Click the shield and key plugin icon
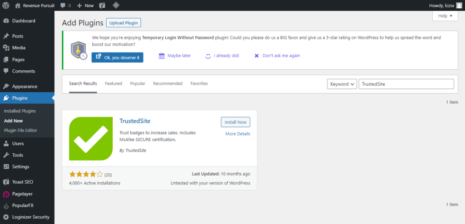The height and width of the screenshot is (224, 465). point(79,50)
